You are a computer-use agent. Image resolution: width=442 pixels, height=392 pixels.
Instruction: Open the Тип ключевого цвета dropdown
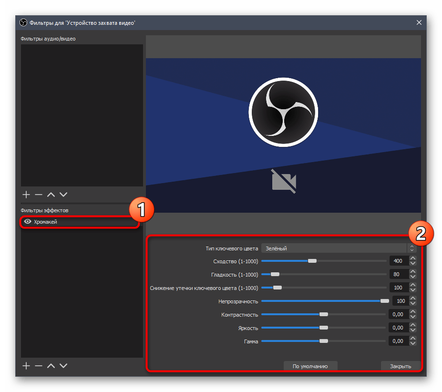(338, 248)
